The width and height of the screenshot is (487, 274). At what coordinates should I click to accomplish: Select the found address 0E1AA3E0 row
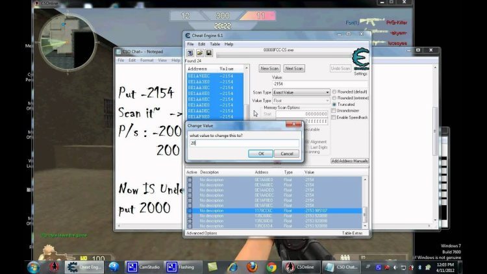[x=215, y=82]
